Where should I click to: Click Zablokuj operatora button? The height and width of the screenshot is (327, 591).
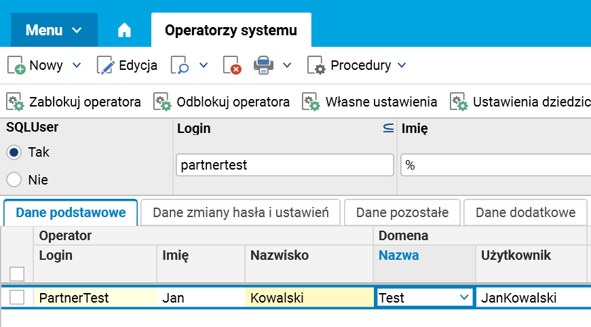tap(73, 102)
